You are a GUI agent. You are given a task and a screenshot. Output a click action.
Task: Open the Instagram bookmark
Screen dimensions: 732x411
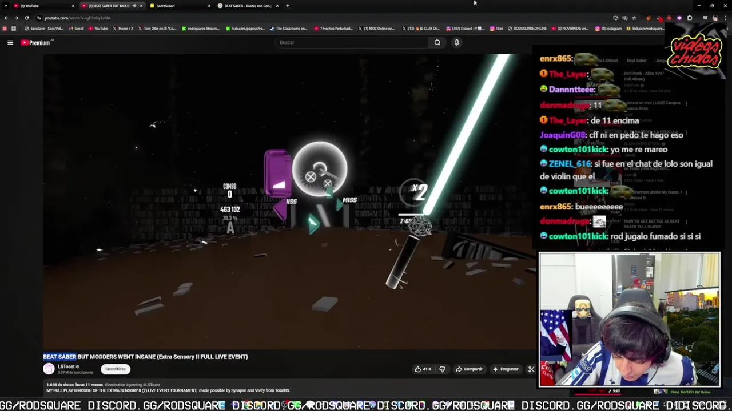coord(608,28)
